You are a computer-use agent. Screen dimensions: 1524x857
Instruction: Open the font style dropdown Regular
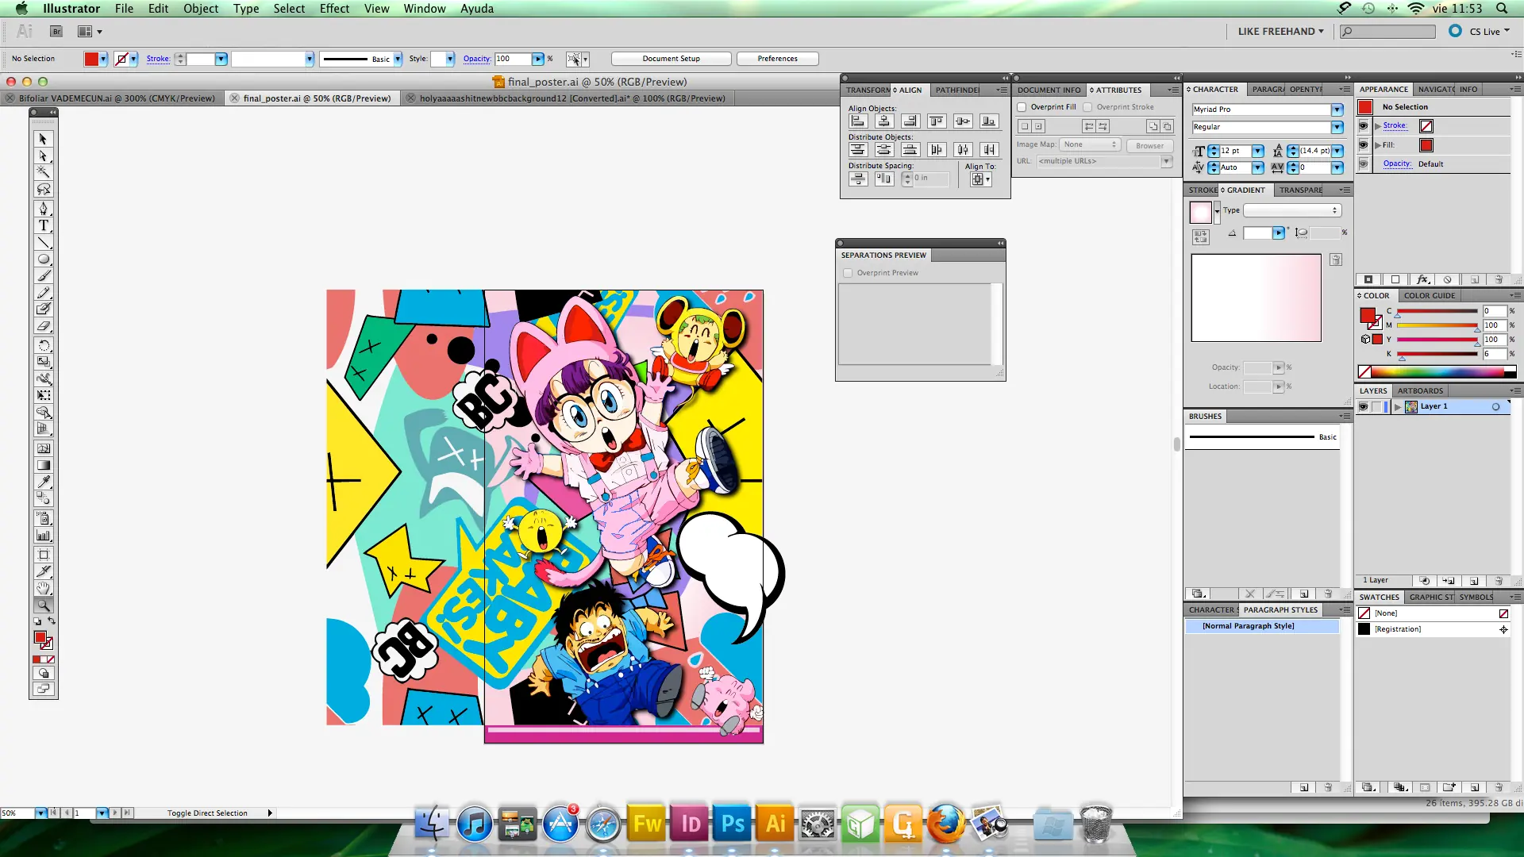pos(1337,127)
